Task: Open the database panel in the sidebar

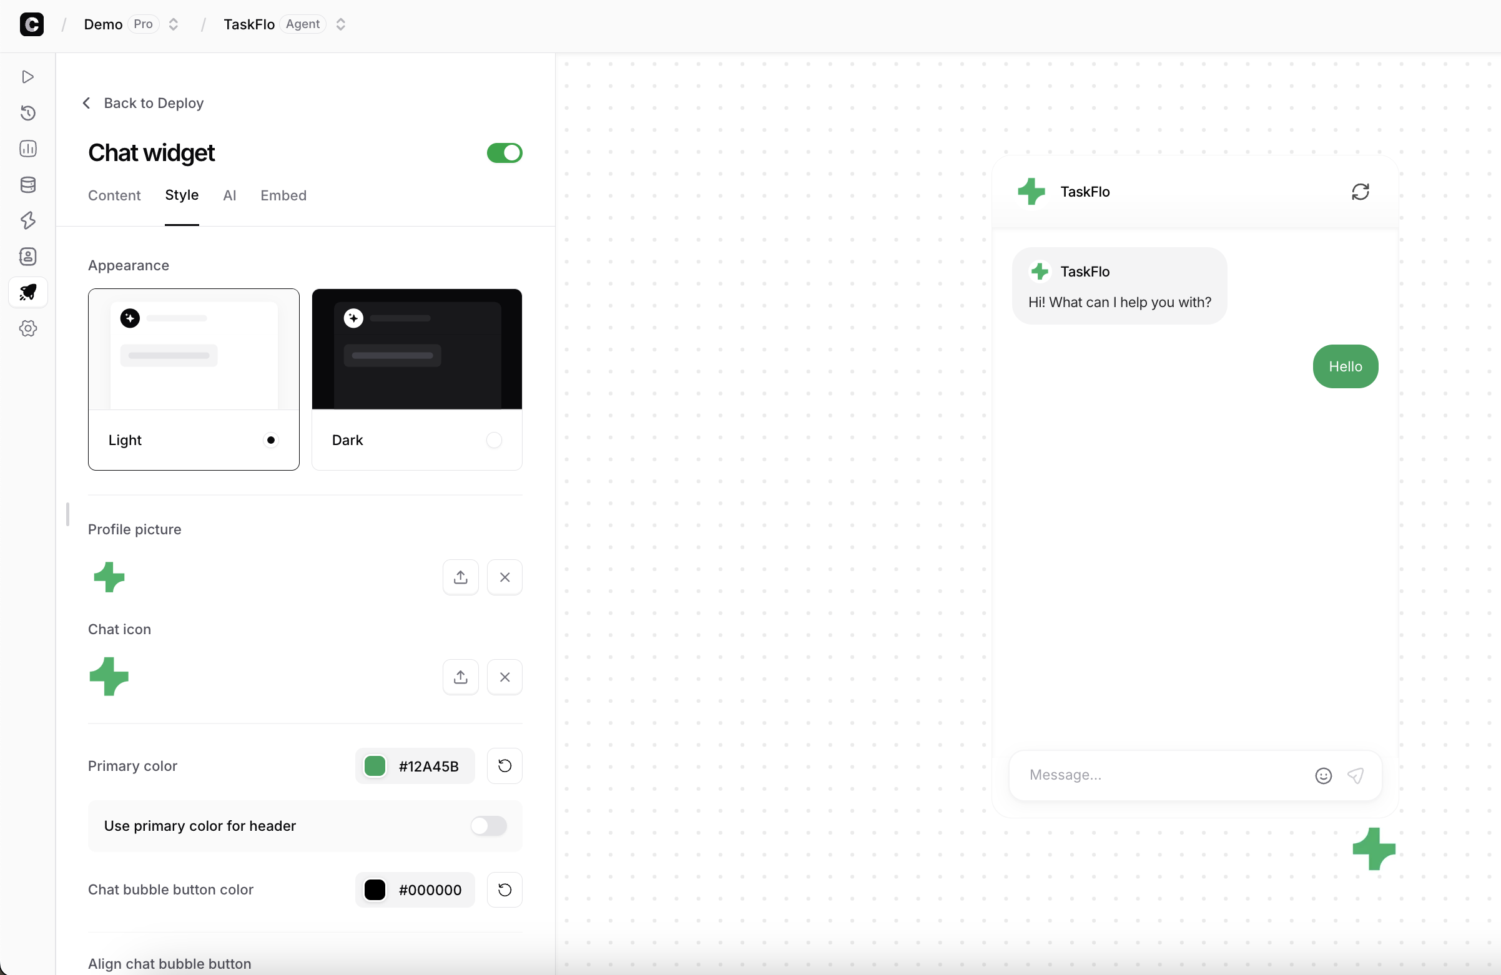Action: point(27,185)
